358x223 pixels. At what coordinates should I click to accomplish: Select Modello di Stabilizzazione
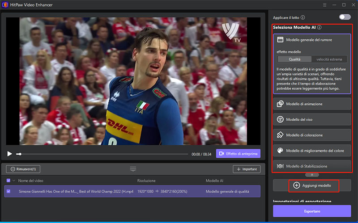coord(312,166)
